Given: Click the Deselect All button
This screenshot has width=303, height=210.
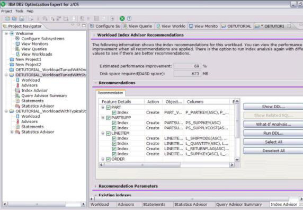Looking at the screenshot, I should pyautogui.click(x=273, y=151).
